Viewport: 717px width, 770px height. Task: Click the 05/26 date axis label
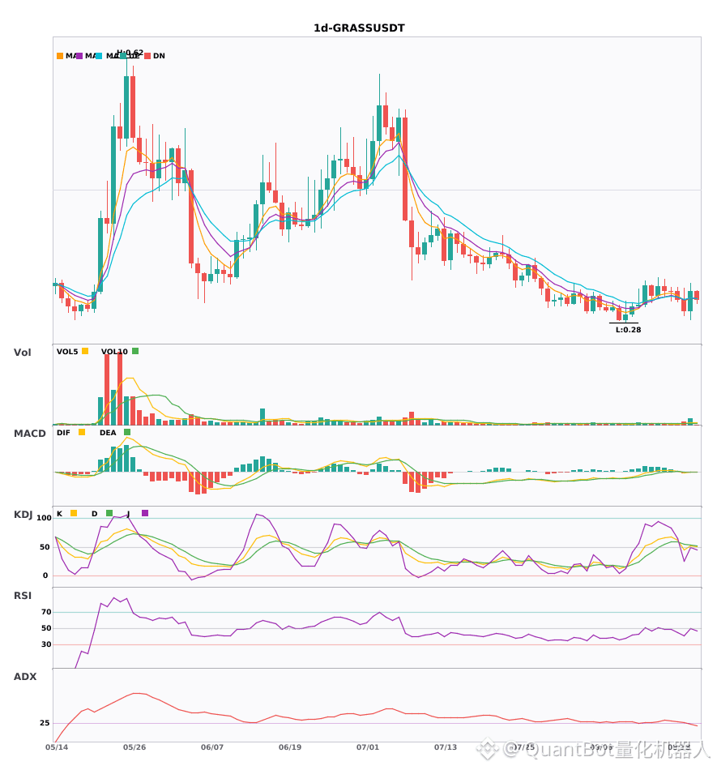(134, 747)
